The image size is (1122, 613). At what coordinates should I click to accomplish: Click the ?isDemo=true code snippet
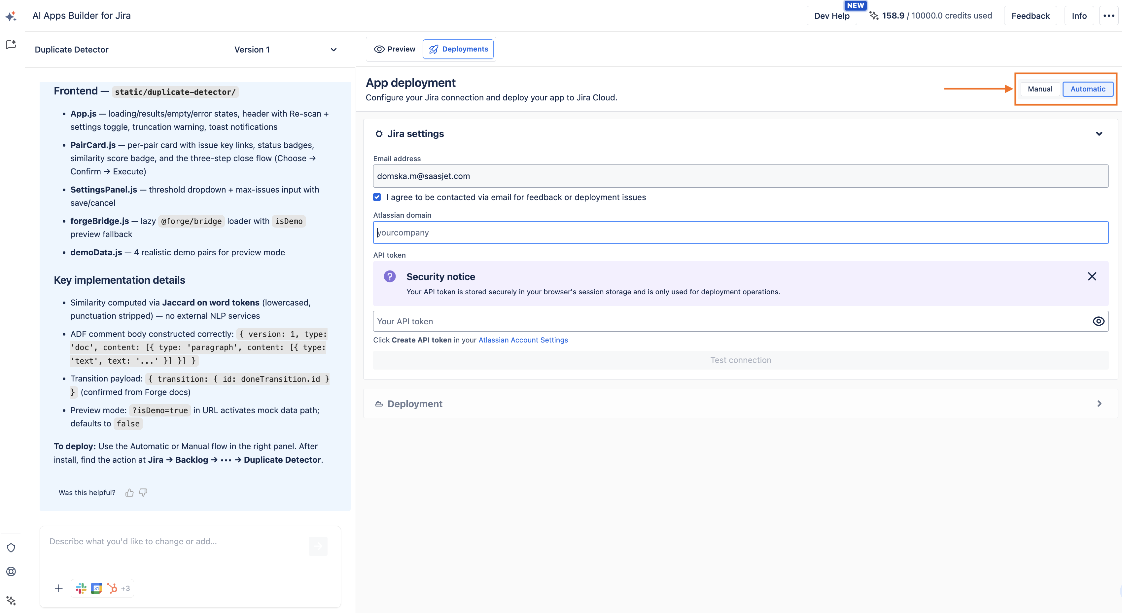point(160,411)
